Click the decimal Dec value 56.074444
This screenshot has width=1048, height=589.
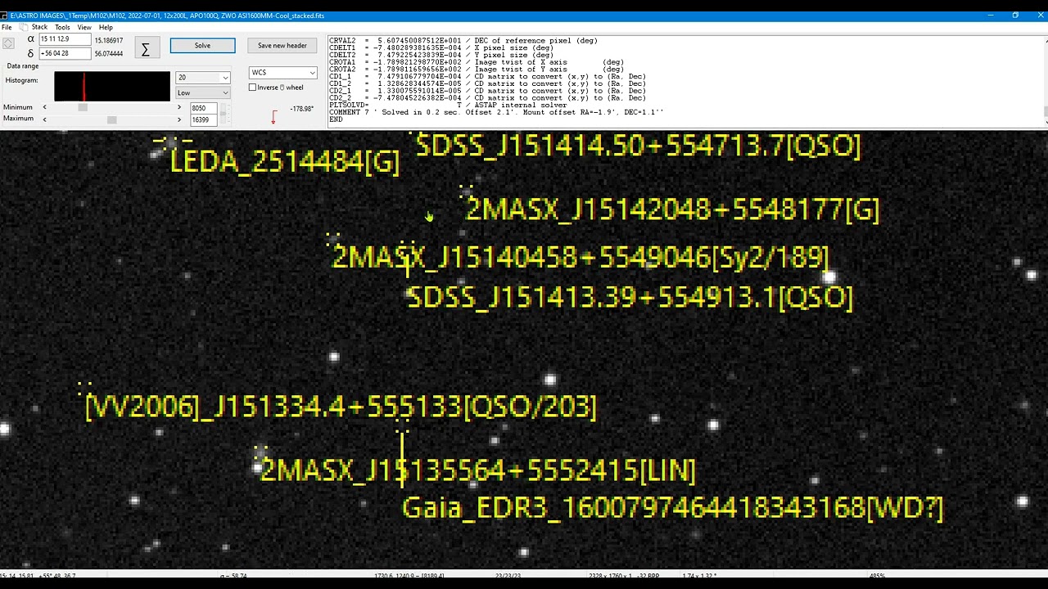pos(109,54)
